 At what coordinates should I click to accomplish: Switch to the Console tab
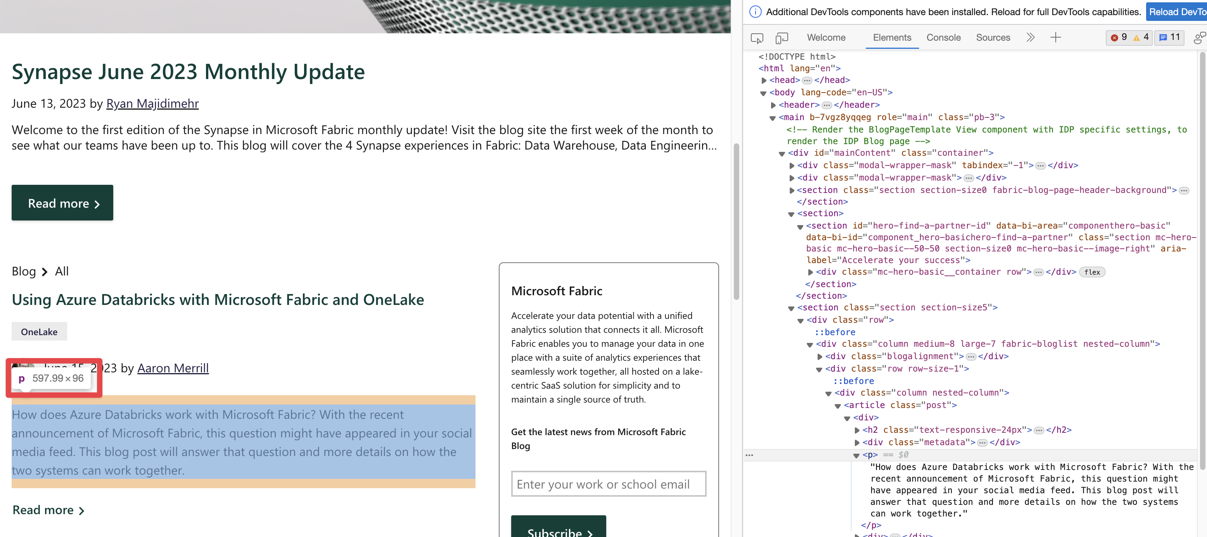click(x=943, y=38)
